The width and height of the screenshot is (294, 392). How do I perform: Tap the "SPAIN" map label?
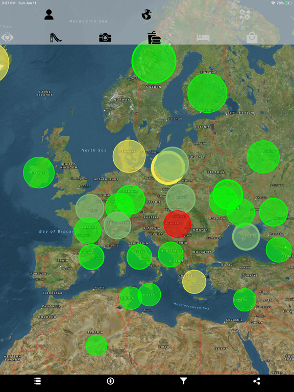[x=62, y=260]
